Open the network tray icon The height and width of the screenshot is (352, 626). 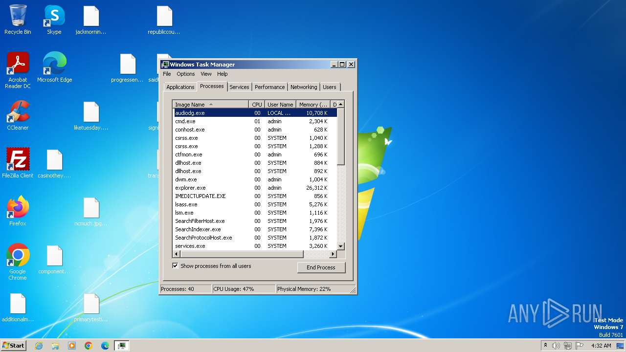pos(568,346)
